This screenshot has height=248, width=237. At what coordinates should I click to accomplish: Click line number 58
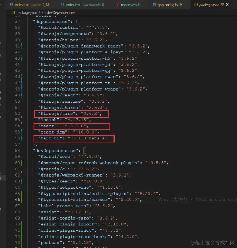(x=17, y=151)
